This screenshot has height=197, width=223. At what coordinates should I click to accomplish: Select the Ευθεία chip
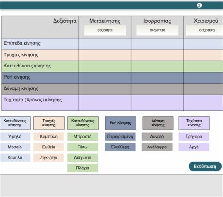(x=49, y=147)
